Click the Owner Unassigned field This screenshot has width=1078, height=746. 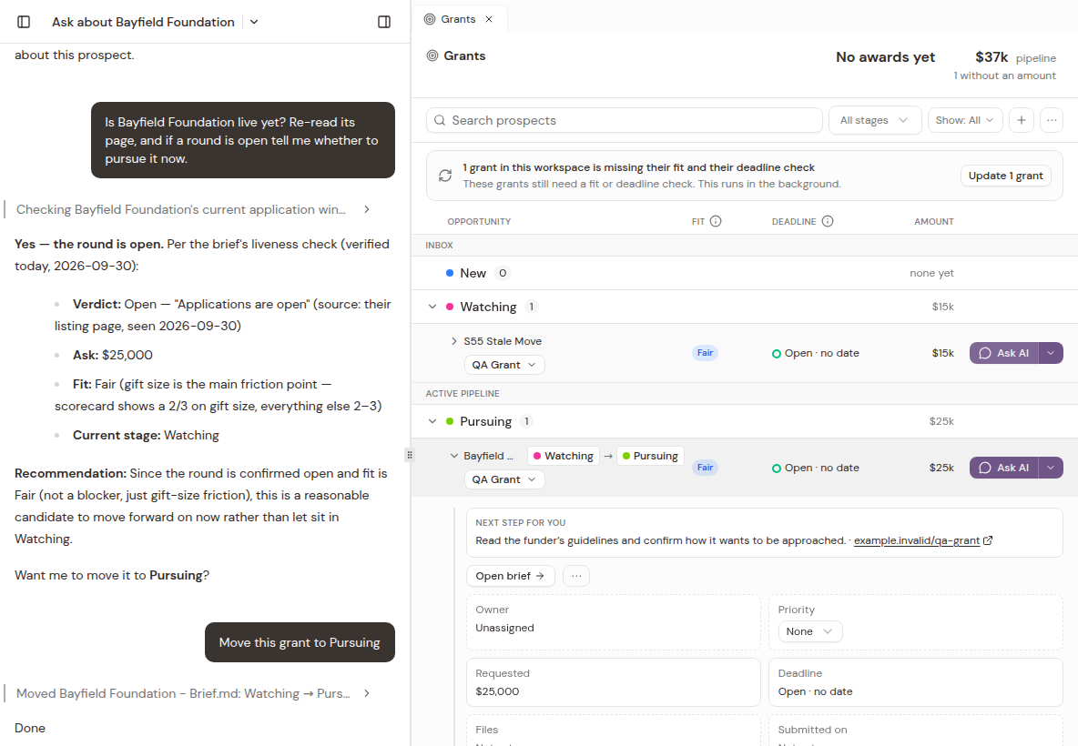tap(614, 622)
